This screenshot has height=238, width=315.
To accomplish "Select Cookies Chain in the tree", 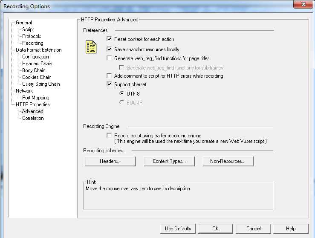I will [37, 77].
